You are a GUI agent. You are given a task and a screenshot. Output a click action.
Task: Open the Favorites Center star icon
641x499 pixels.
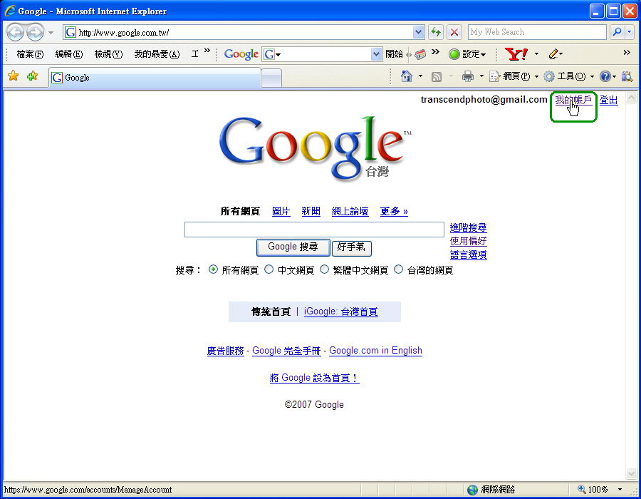click(x=13, y=76)
